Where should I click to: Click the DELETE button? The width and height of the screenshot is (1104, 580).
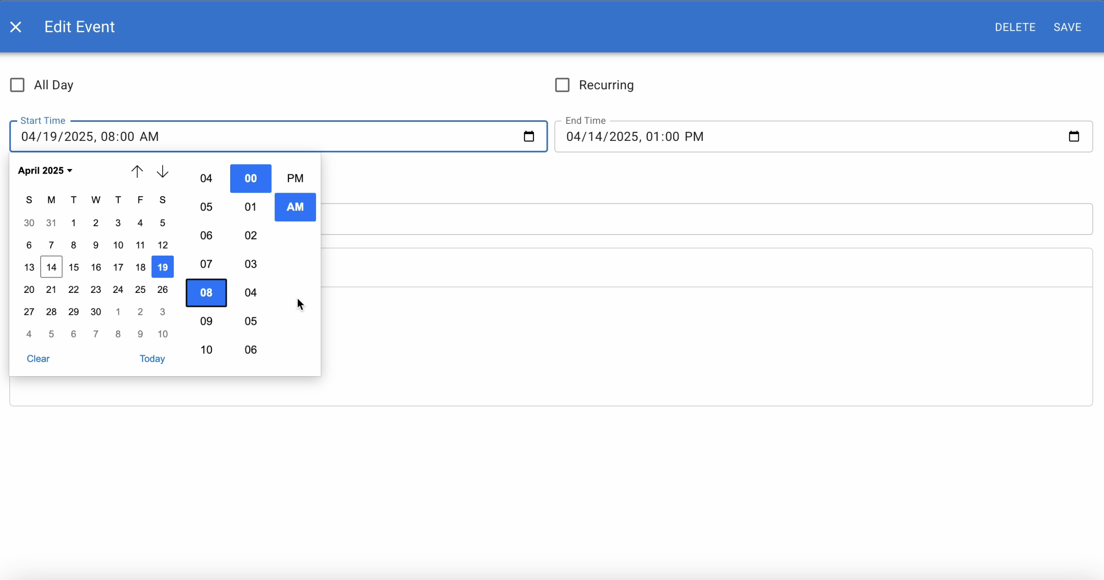pyautogui.click(x=1015, y=27)
